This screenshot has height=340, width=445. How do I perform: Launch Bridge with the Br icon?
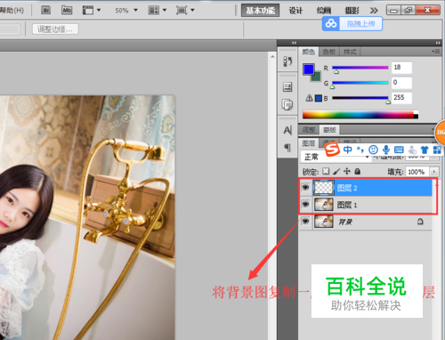45,11
